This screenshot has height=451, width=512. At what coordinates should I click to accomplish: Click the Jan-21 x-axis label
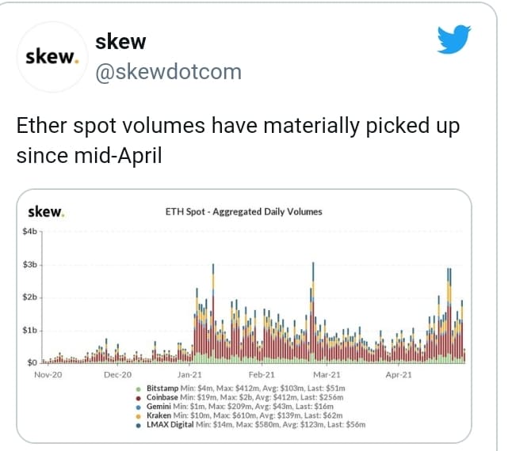point(189,375)
